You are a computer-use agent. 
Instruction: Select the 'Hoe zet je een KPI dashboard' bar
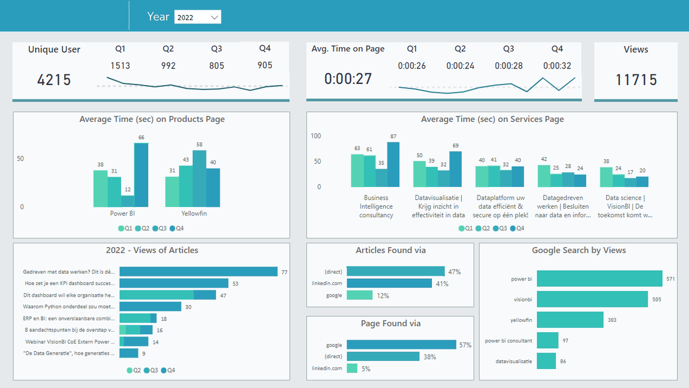tap(174, 283)
